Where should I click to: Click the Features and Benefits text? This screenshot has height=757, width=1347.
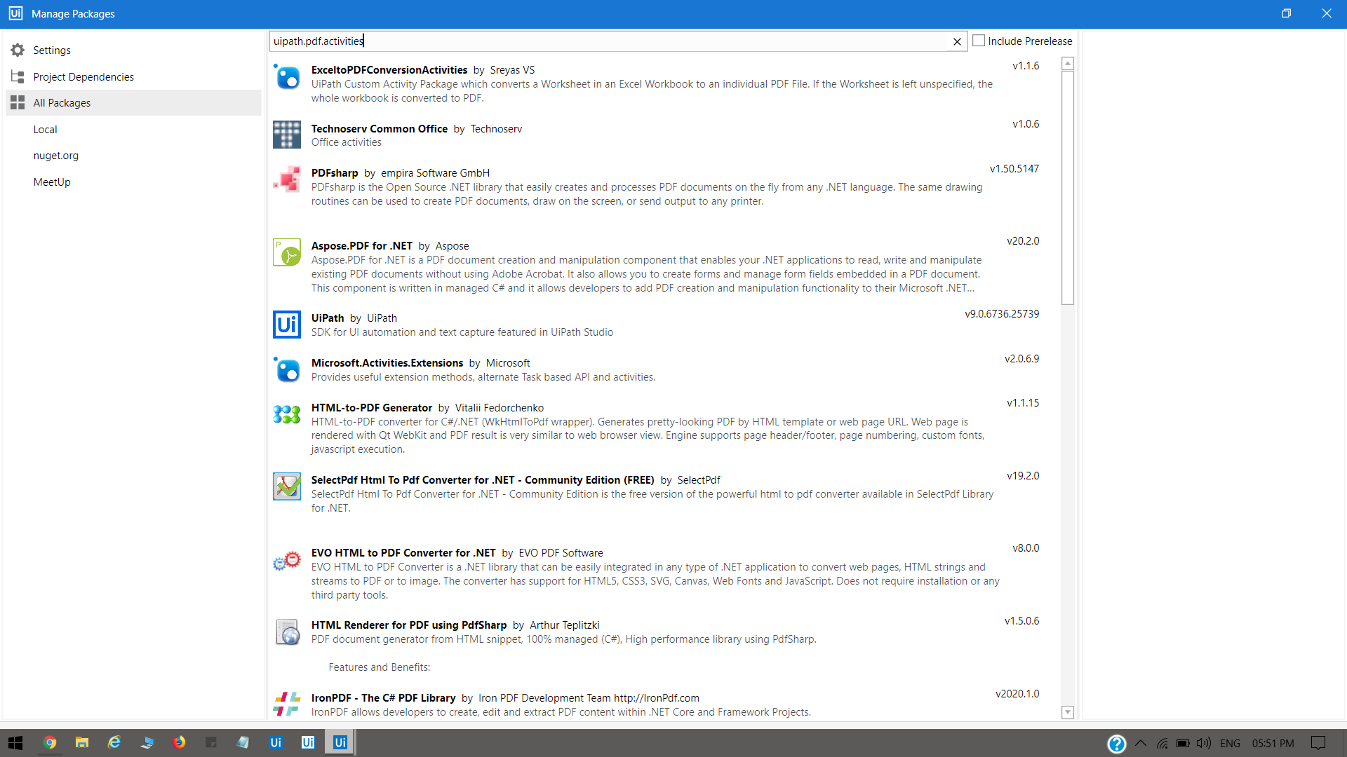coord(380,667)
